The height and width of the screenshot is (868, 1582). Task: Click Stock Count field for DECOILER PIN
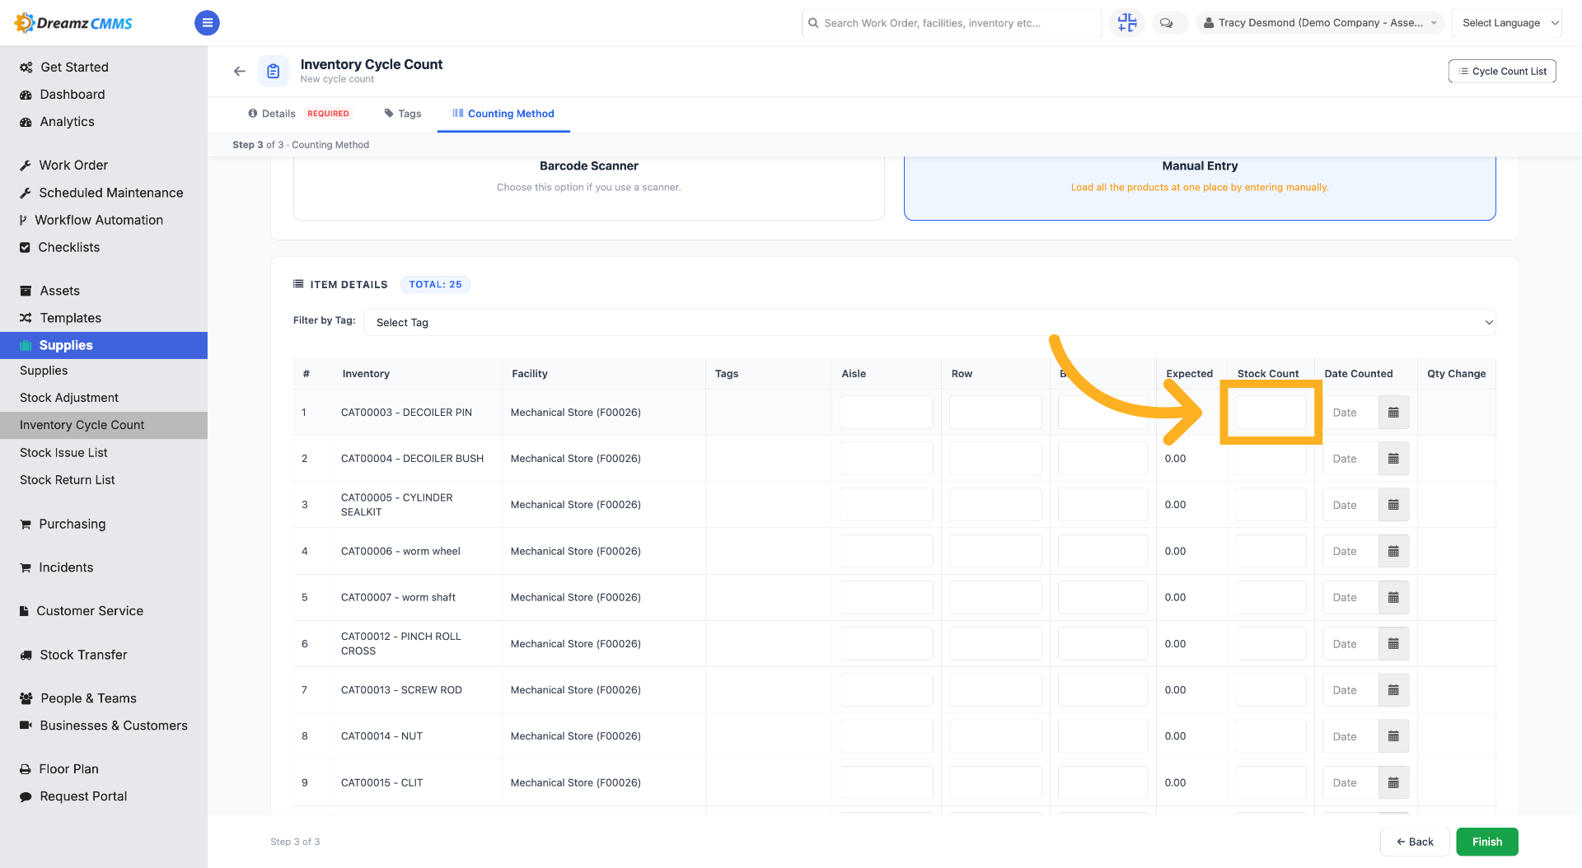pos(1270,413)
